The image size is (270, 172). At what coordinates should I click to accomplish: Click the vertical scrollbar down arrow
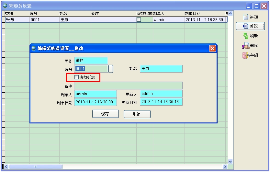point(231,161)
